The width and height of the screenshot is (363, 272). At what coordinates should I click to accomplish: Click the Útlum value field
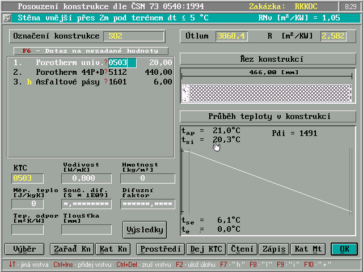231,36
